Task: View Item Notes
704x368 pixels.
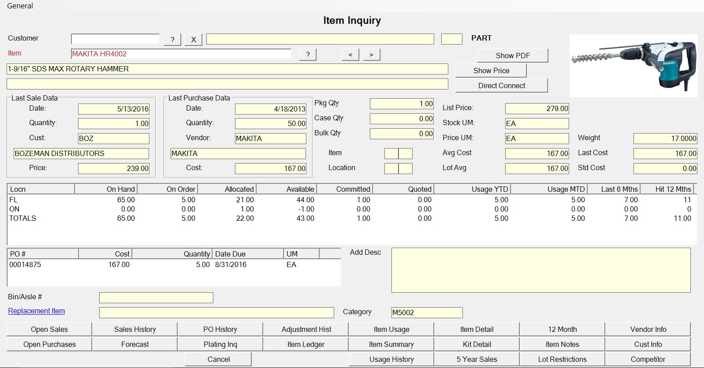Action: (x=562, y=344)
